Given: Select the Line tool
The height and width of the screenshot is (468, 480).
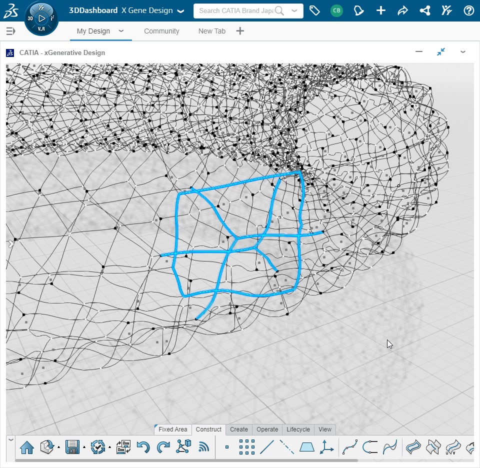Looking at the screenshot, I should tap(266, 447).
